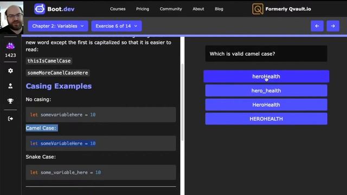Click the Formerly Qvault.io text
This screenshot has height=195, width=347.
(x=288, y=9)
